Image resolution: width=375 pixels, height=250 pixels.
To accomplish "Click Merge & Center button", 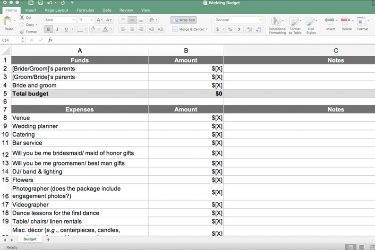I will tap(188, 29).
